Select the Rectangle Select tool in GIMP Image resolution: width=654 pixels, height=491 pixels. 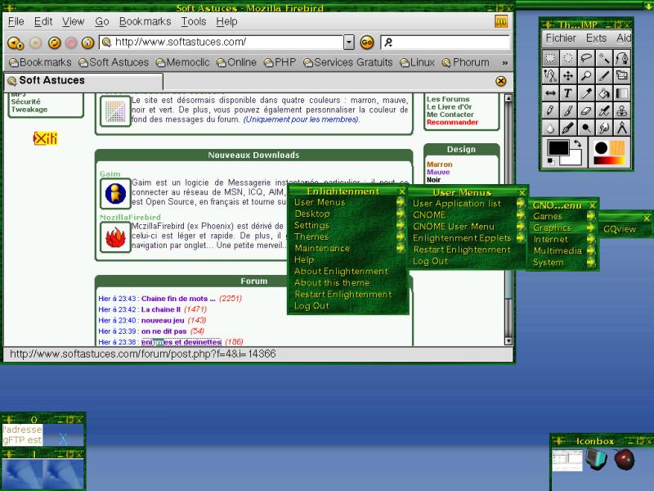click(550, 57)
